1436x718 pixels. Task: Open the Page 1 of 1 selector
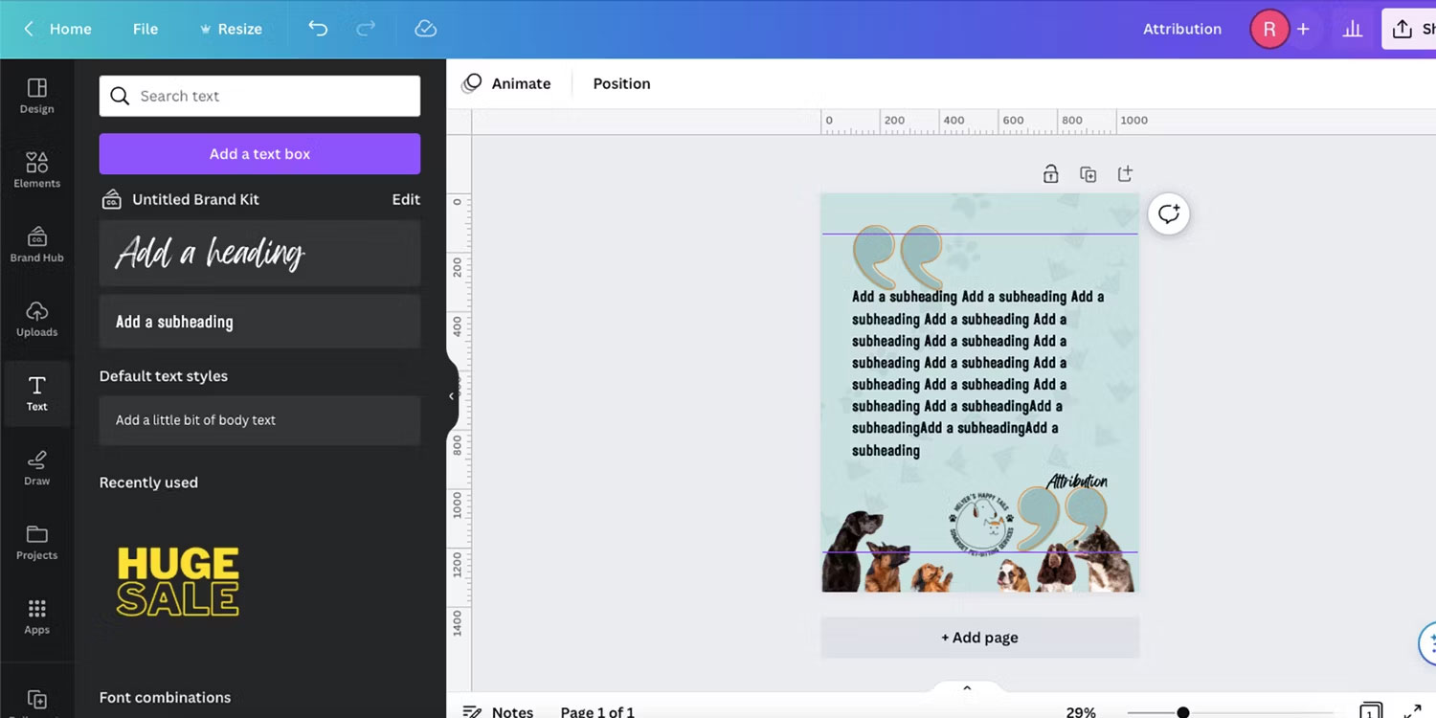pyautogui.click(x=597, y=711)
